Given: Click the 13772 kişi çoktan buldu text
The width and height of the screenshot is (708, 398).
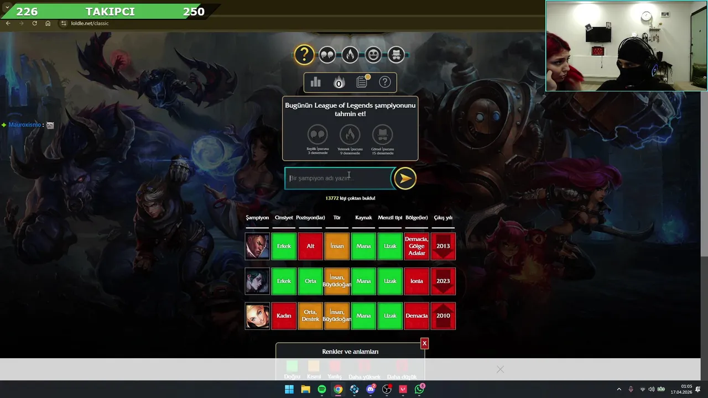Looking at the screenshot, I should click(x=350, y=198).
